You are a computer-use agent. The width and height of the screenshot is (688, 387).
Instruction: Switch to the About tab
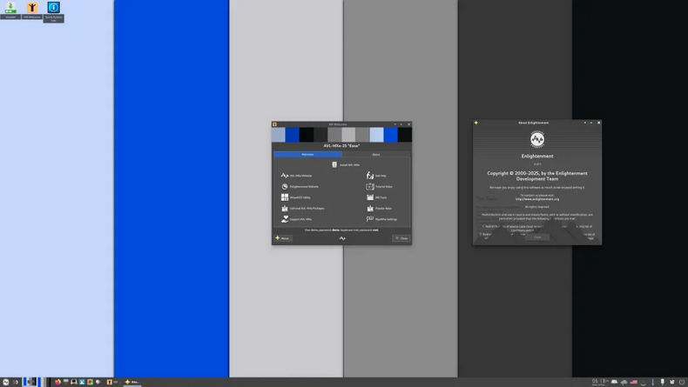[x=375, y=154]
